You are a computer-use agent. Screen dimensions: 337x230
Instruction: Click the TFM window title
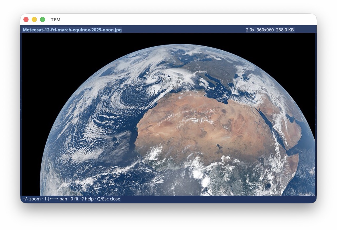56,19
